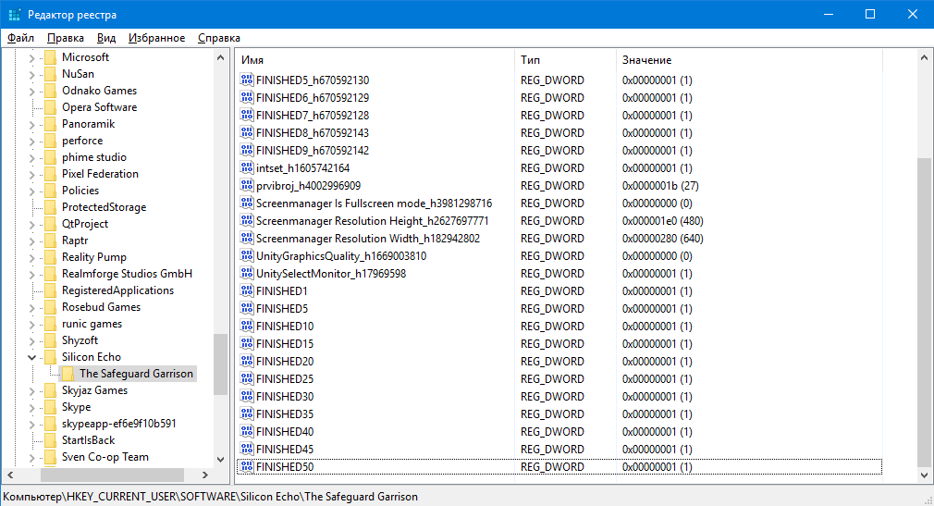Viewport: 934px width, 506px height.
Task: Click the folder icon of The Safeguard Garrison
Action: coord(68,374)
